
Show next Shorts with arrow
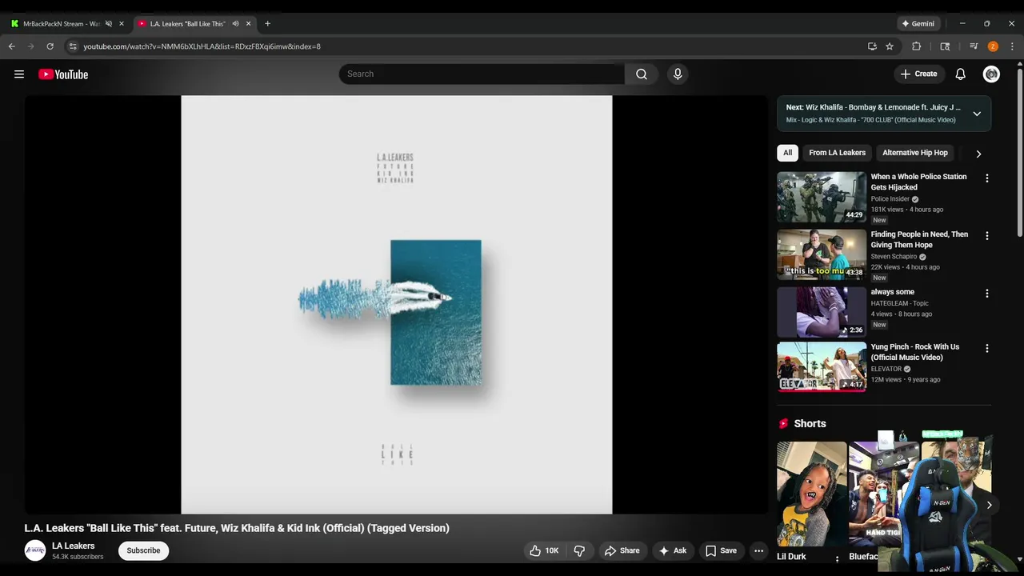coord(989,505)
